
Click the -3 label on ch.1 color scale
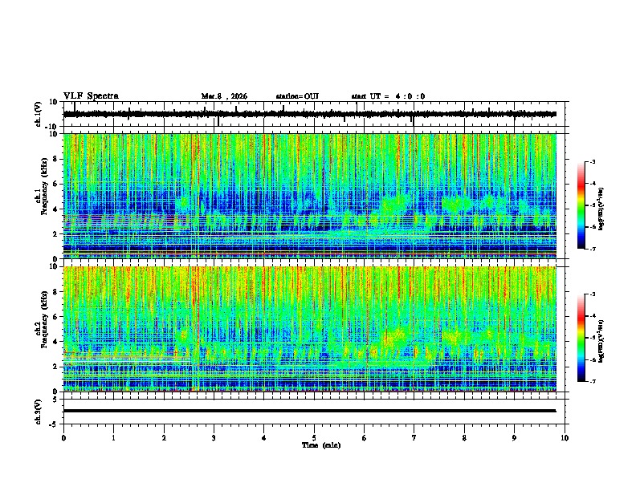click(x=592, y=161)
